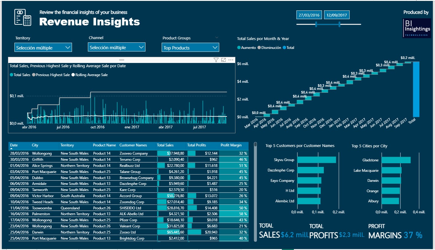
Task: Click the Revenue Insights calculator logo icon
Action: point(23,17)
